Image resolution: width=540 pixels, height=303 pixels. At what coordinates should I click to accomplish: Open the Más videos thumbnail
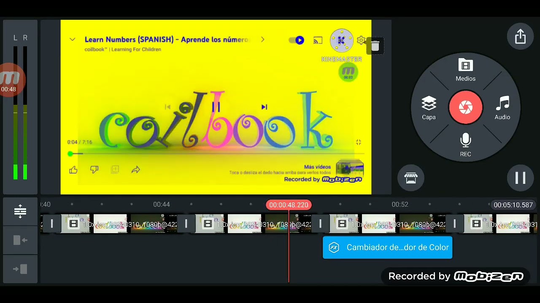click(x=350, y=168)
